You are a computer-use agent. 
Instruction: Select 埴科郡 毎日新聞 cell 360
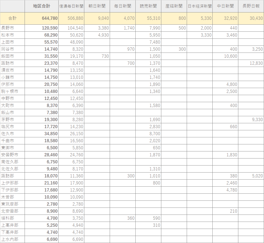(x=123, y=218)
